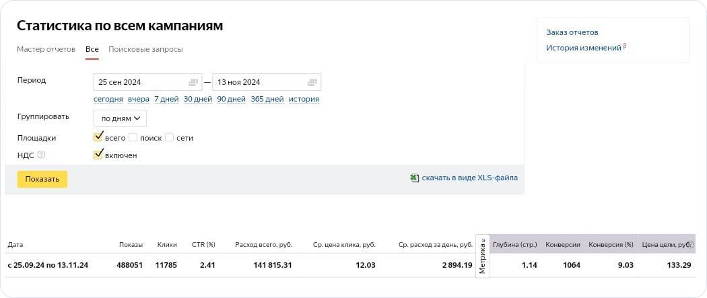Open the 'Заказ отчетов' link
The width and height of the screenshot is (707, 298).
pyautogui.click(x=572, y=32)
